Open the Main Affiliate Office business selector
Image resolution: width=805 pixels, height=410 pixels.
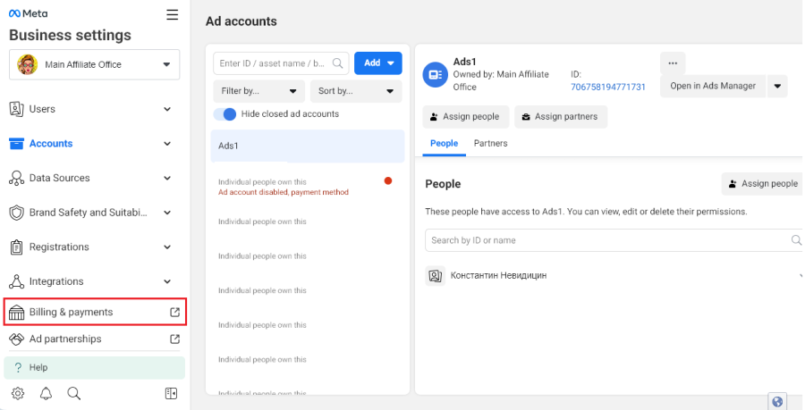pyautogui.click(x=95, y=64)
